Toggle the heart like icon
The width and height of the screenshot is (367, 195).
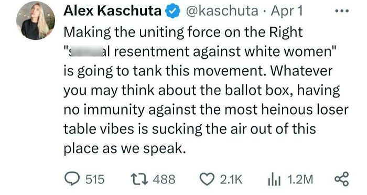pos(208,179)
